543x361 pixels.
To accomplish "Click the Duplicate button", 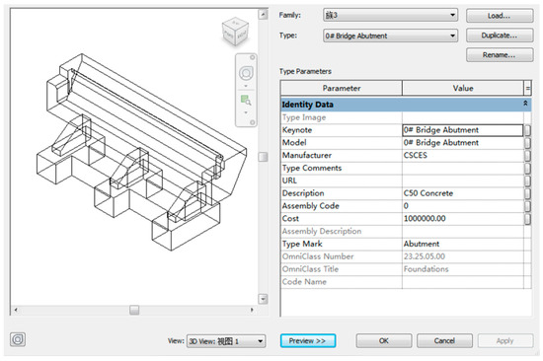I will [500, 36].
